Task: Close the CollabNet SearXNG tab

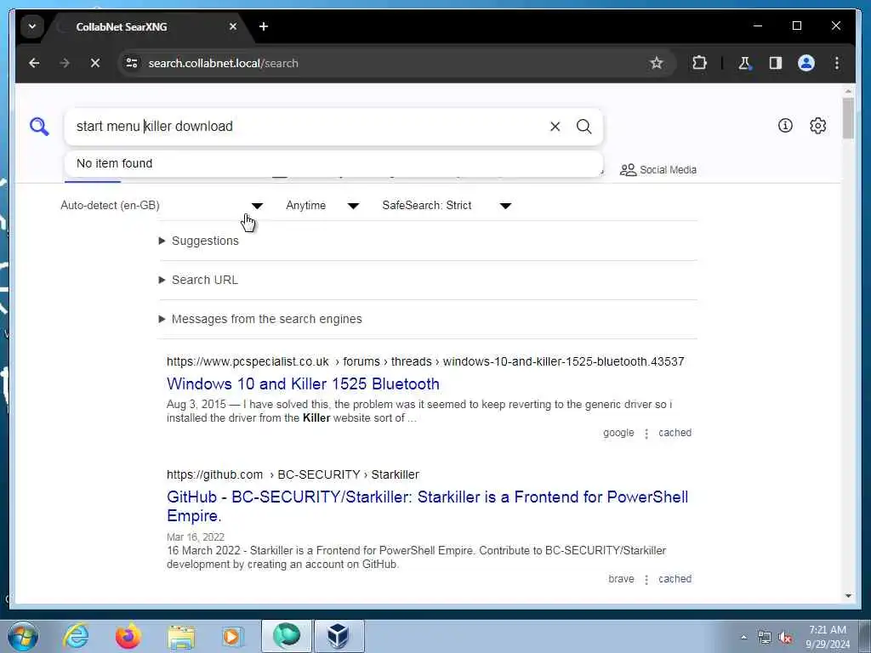Action: 233,26
